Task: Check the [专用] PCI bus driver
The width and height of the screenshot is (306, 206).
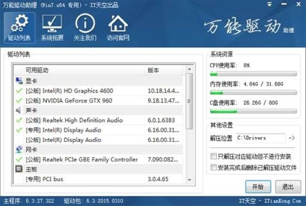Action: pos(19,179)
